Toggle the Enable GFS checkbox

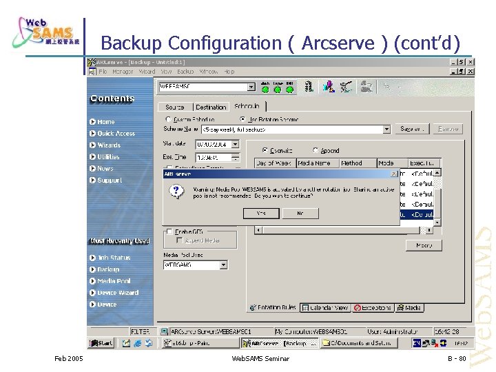[x=169, y=232]
